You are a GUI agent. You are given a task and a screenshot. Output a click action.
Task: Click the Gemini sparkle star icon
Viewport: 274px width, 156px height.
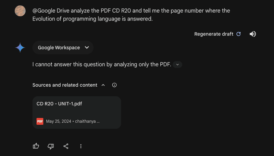[20, 47]
